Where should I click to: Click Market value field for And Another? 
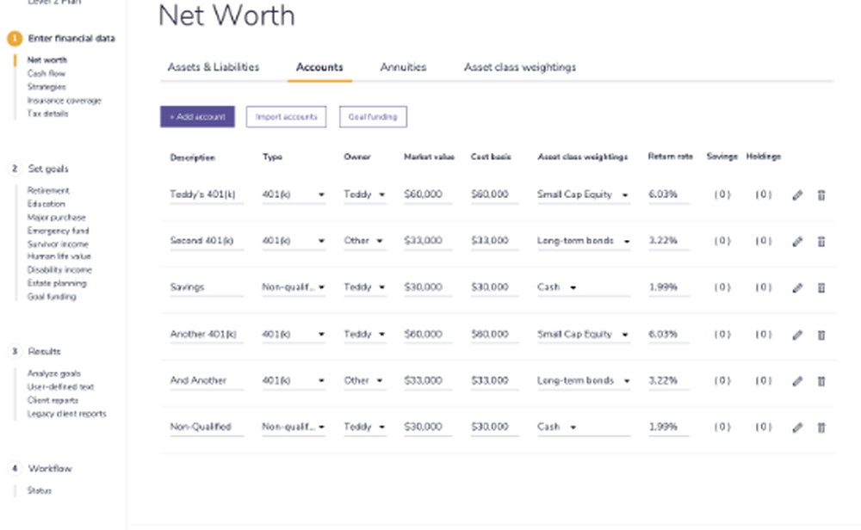428,381
